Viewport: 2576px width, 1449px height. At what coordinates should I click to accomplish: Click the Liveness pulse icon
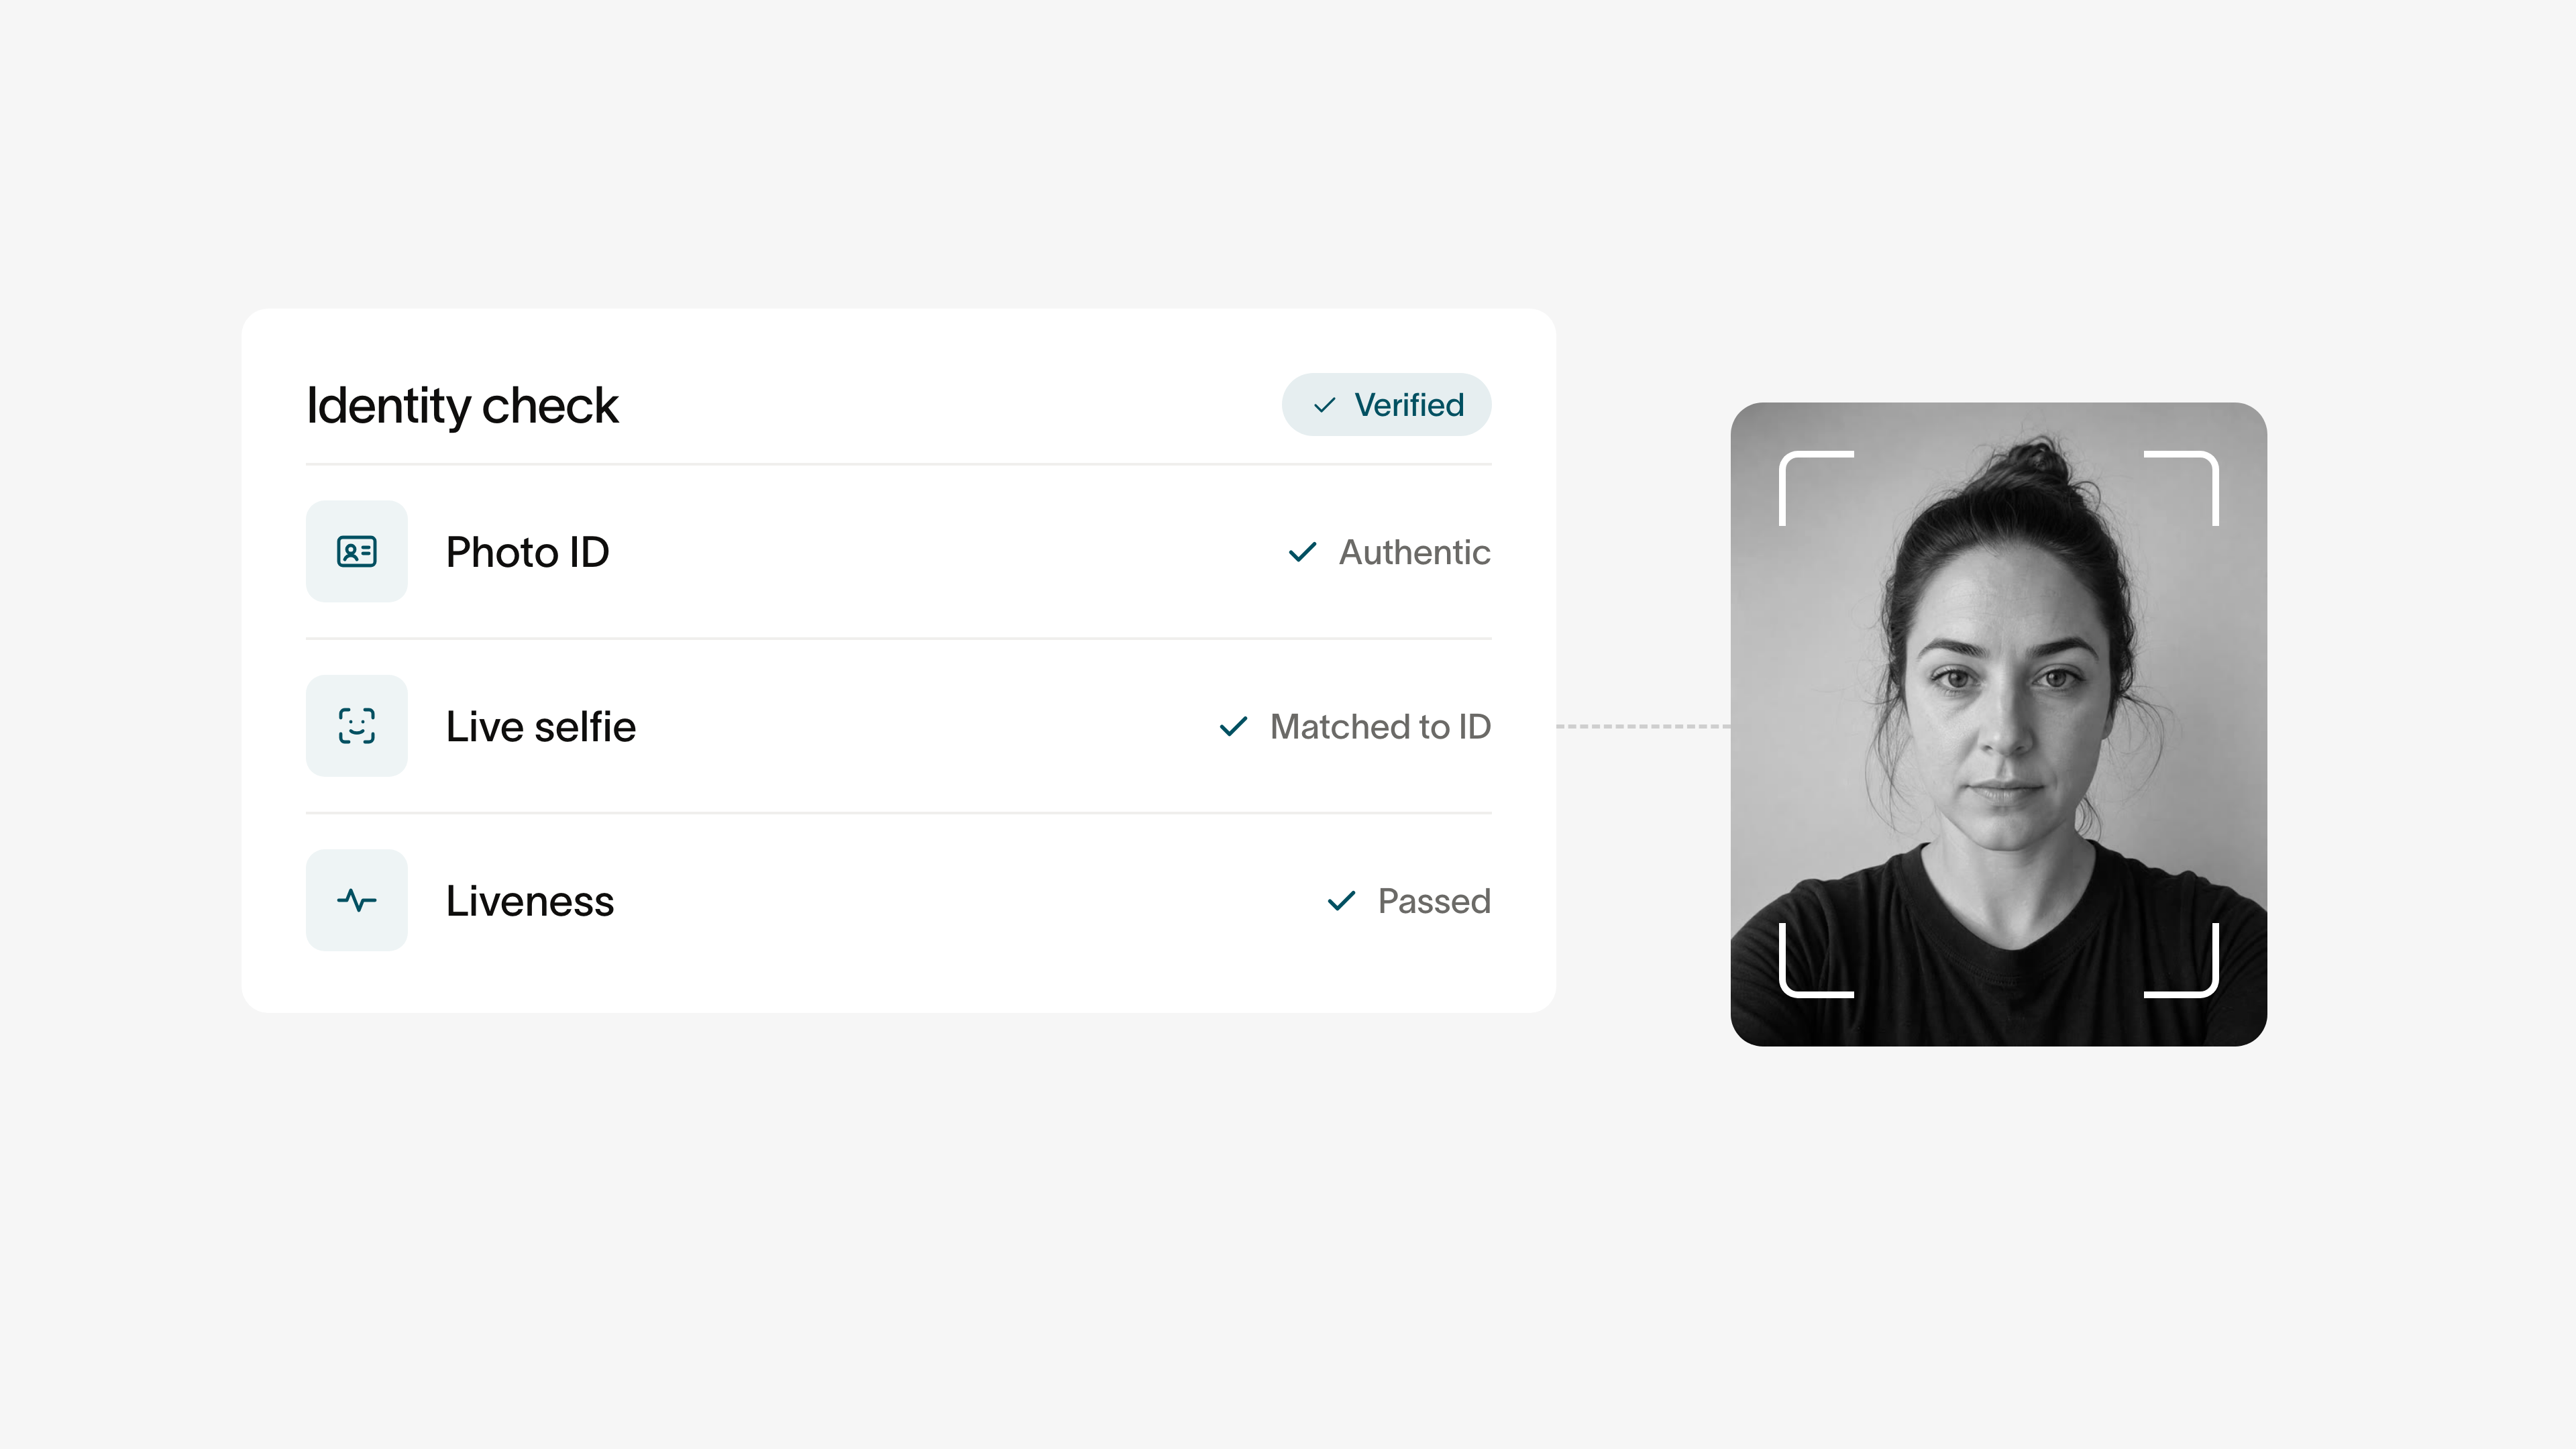click(356, 900)
